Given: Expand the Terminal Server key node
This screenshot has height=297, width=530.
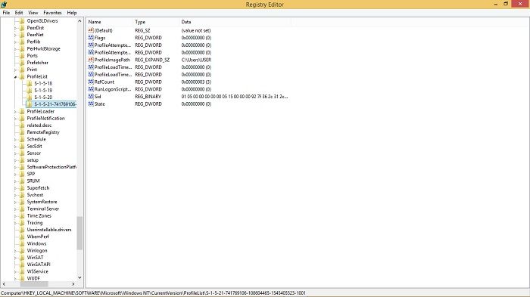Looking at the screenshot, I should [x=15, y=209].
